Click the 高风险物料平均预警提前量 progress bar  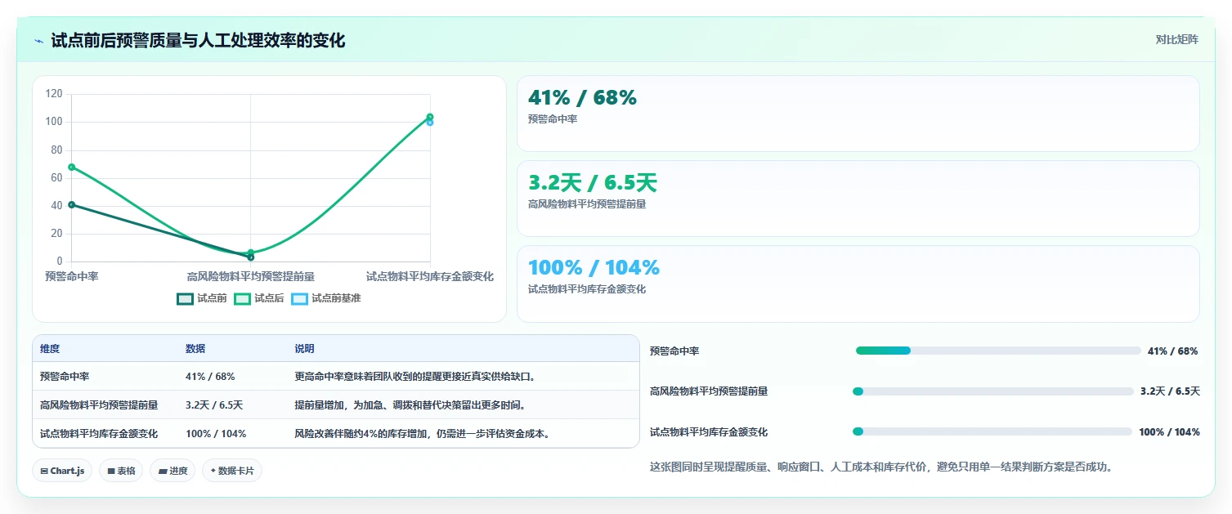point(993,391)
